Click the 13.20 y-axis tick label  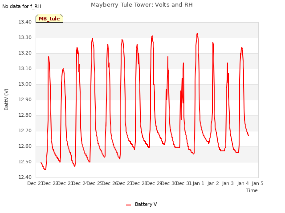click(25, 53)
